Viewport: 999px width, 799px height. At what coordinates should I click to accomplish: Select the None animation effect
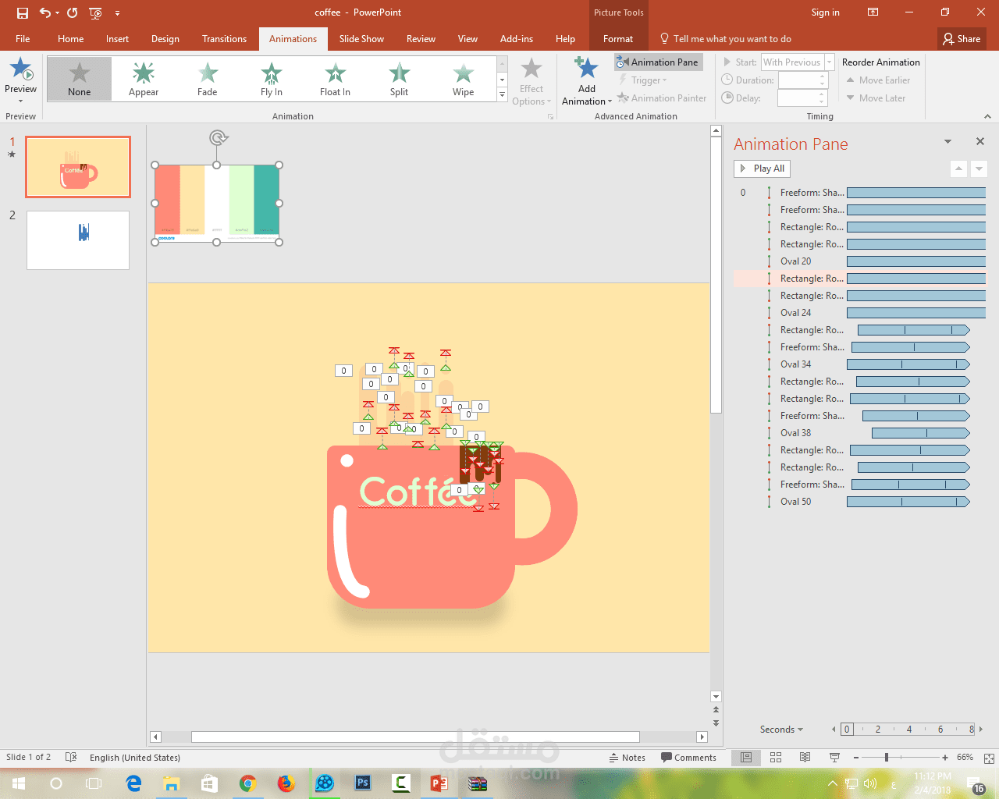[x=79, y=79]
